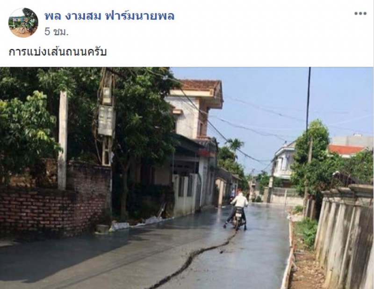Click the word ฟาร์มนายพล in the author name
The width and height of the screenshot is (374, 289).
pos(140,16)
